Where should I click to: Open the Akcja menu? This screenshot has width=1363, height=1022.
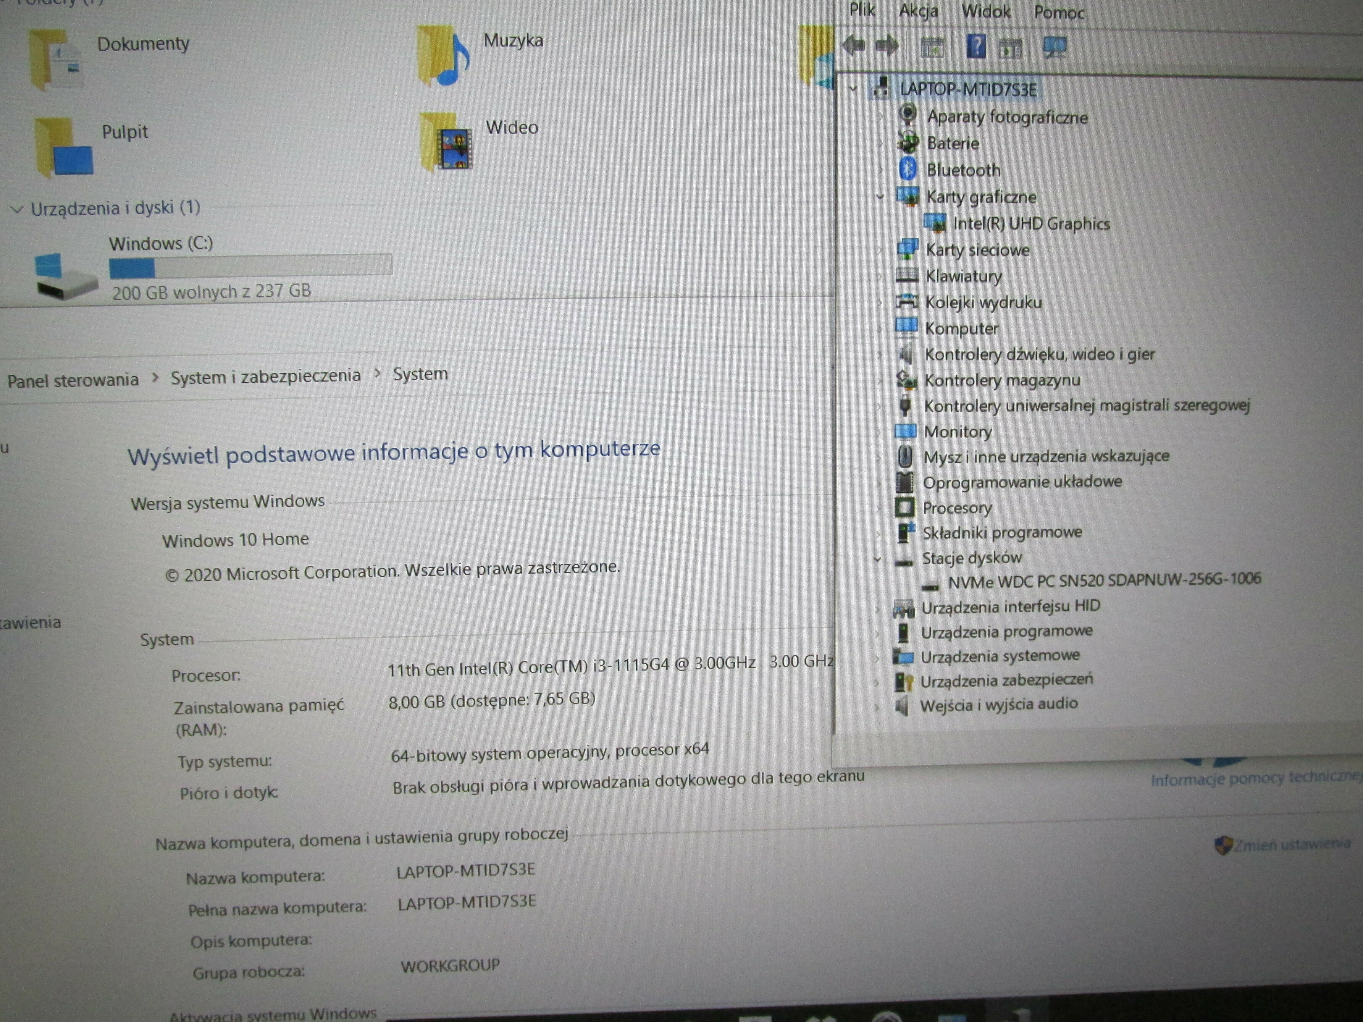[918, 10]
